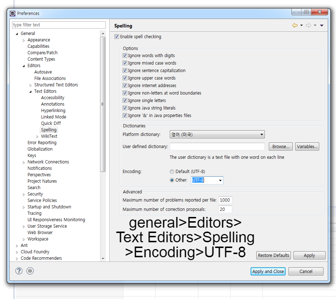Open Autosave preferences
This screenshot has height=299, width=336.
43,72
